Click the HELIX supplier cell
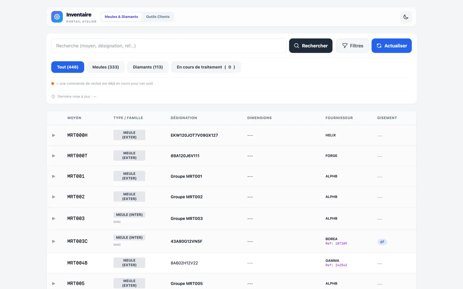 point(331,135)
